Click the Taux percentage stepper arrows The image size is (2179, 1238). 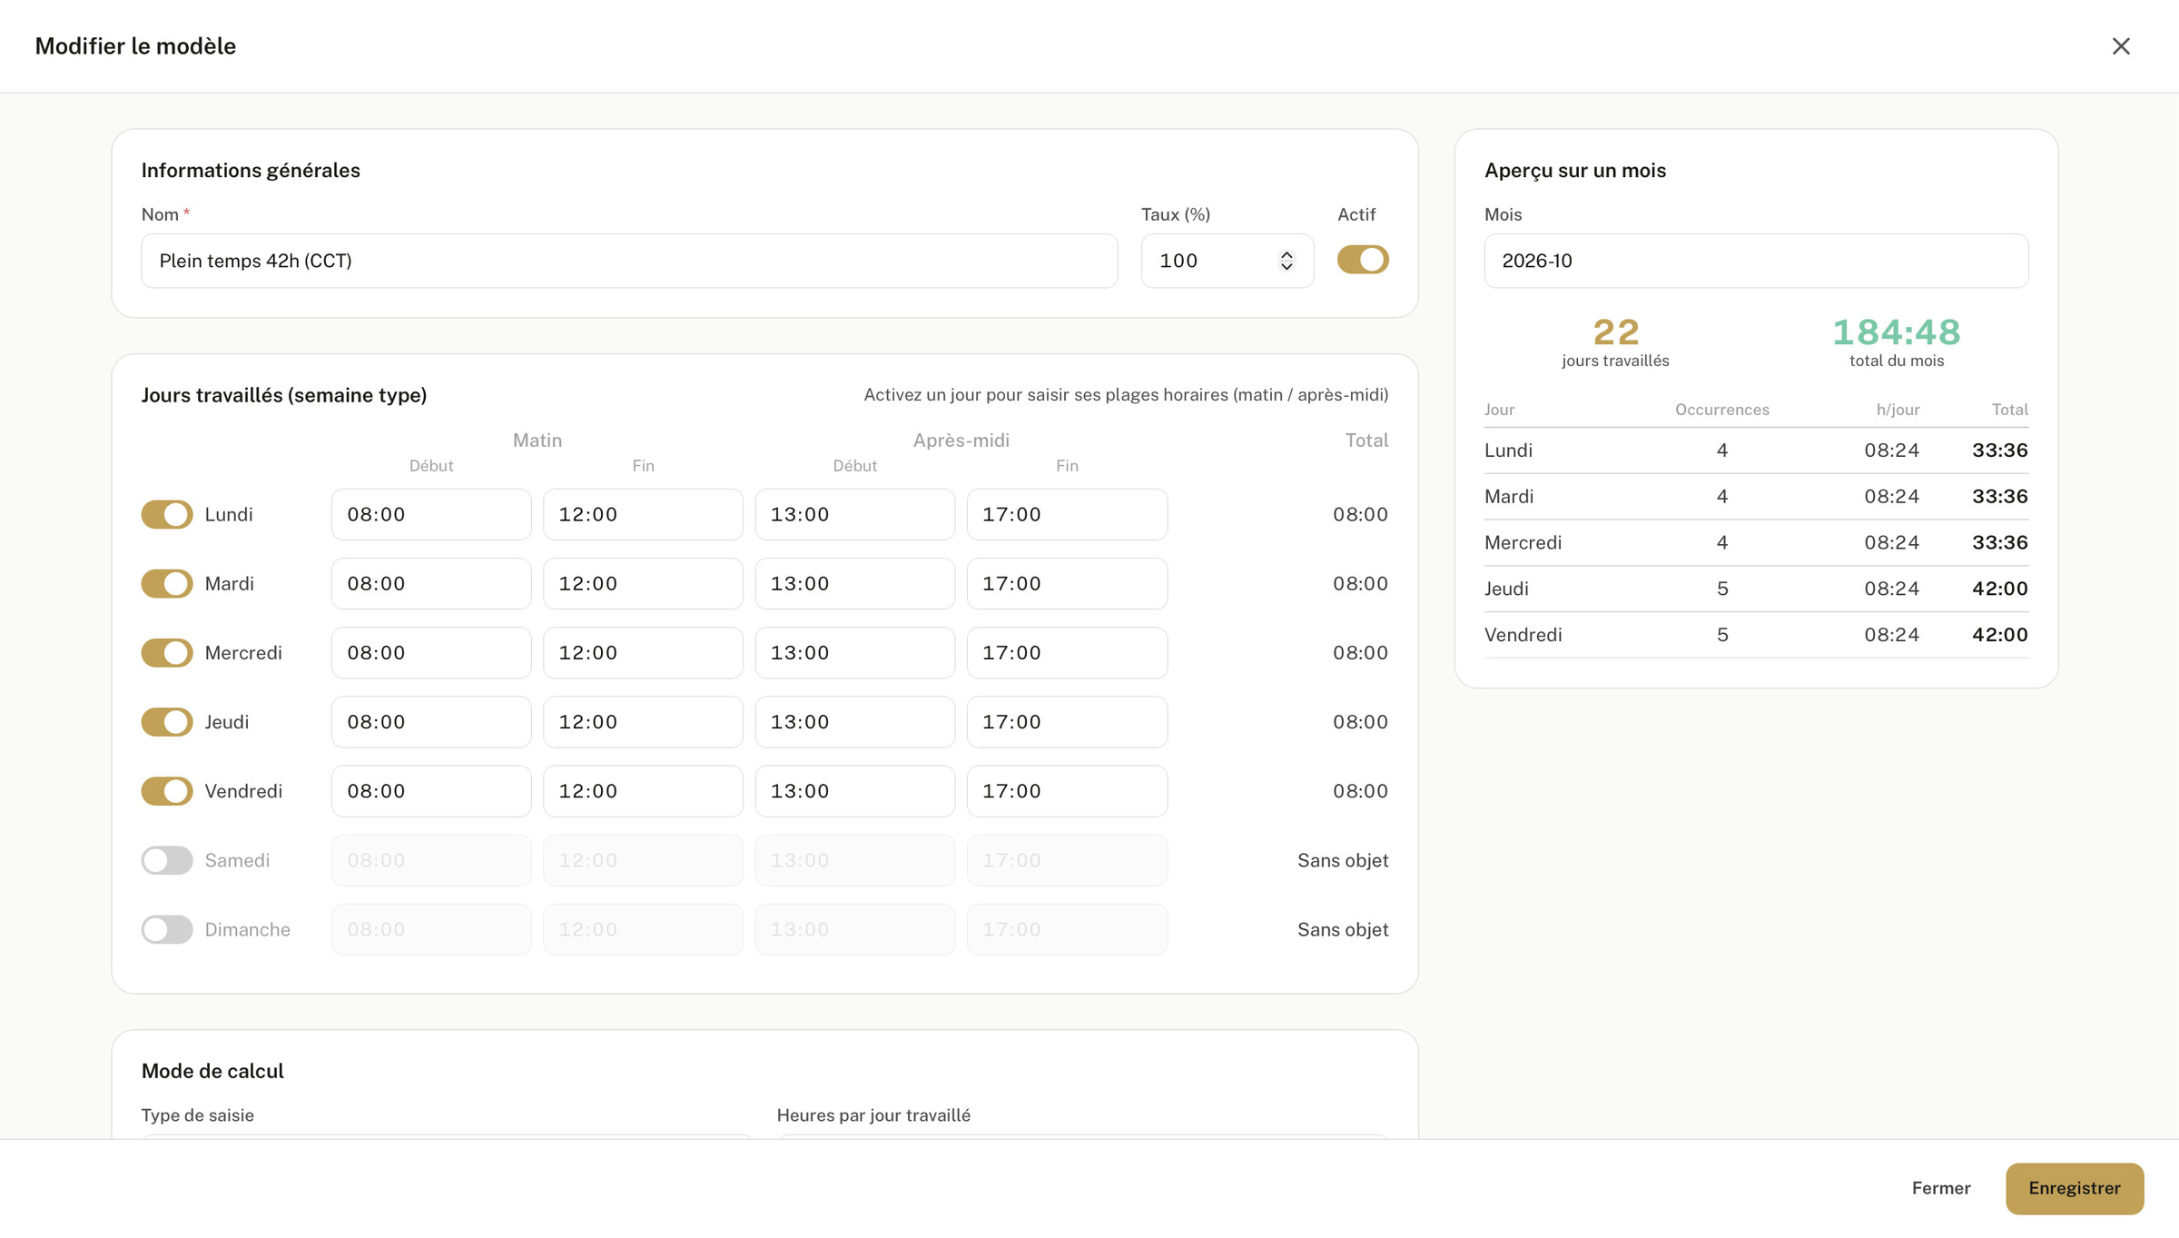[x=1287, y=261]
